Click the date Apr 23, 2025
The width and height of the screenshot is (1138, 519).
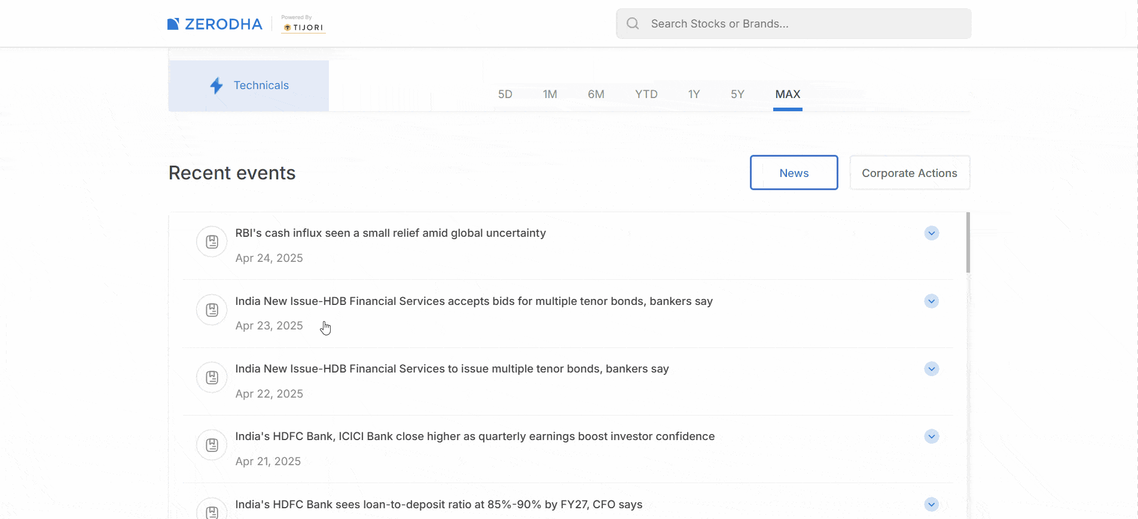point(269,326)
